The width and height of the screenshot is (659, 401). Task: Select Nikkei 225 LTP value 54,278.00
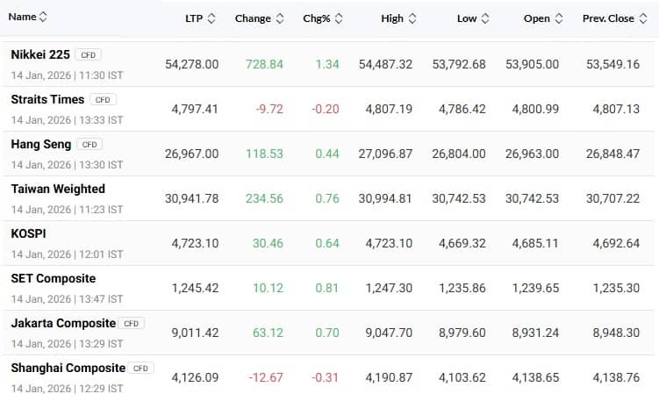pyautogui.click(x=191, y=64)
